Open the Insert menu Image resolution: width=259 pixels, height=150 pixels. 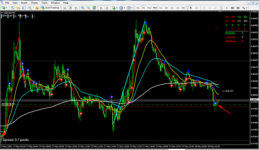24,3
